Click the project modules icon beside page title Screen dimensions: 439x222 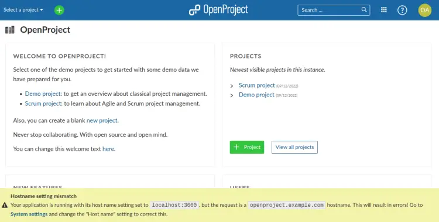coord(10,30)
